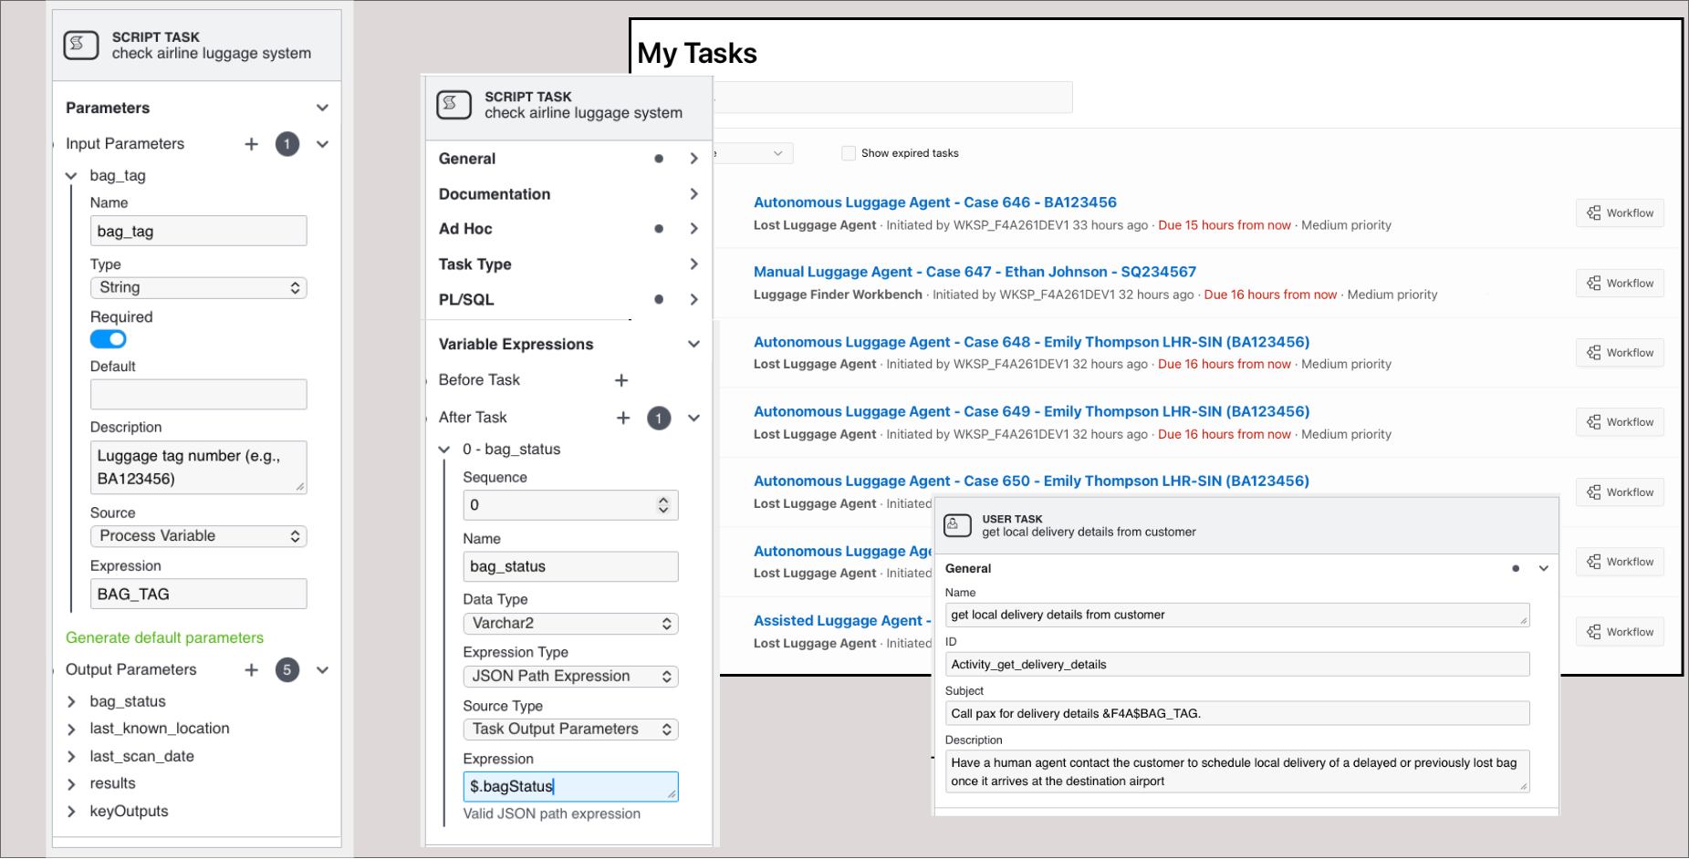Viewport: 1689px width, 859px height.
Task: Disable the Required toggle for bag_tag
Action: point(108,338)
